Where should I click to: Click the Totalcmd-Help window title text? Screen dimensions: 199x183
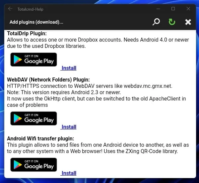pyautogui.click(x=30, y=9)
